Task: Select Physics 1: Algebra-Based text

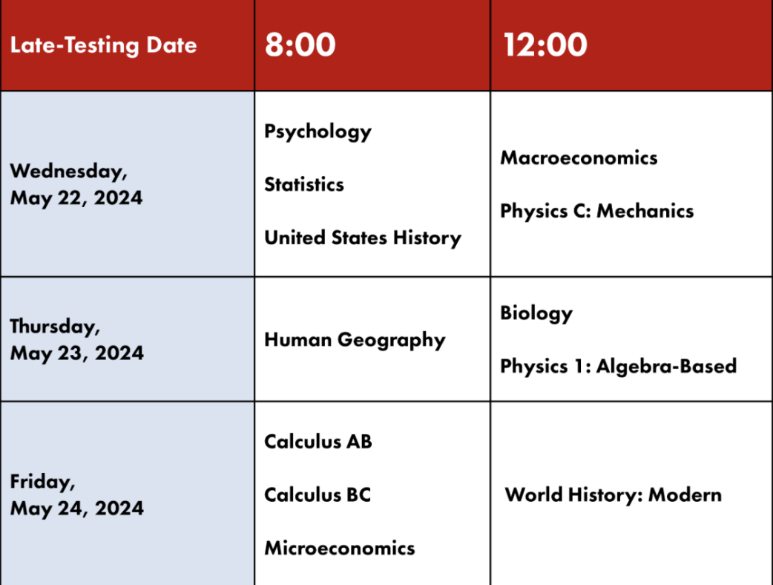Action: [619, 367]
